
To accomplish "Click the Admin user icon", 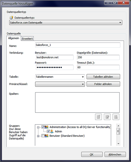I will tap(52, 131).
